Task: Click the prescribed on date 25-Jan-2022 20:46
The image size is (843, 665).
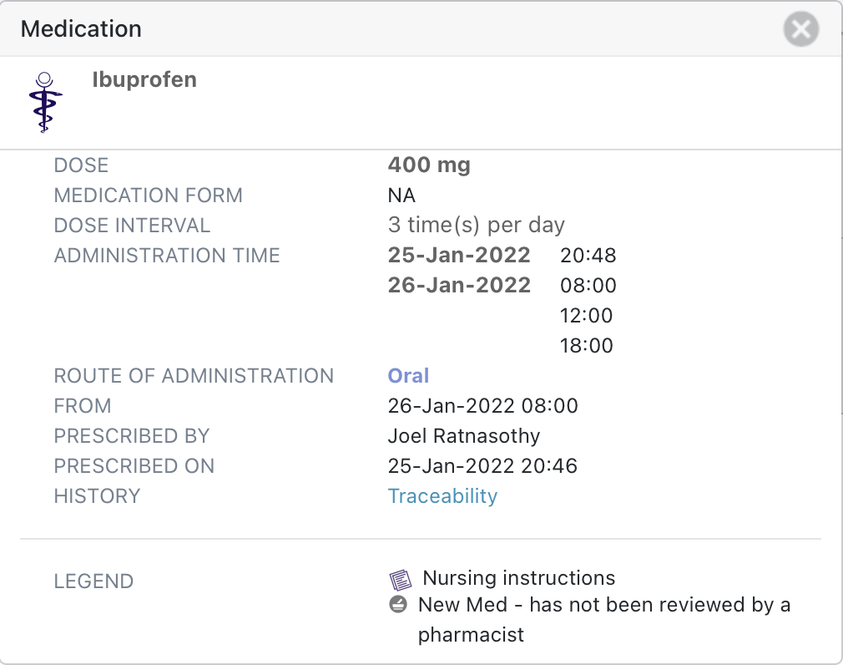Action: click(x=482, y=466)
